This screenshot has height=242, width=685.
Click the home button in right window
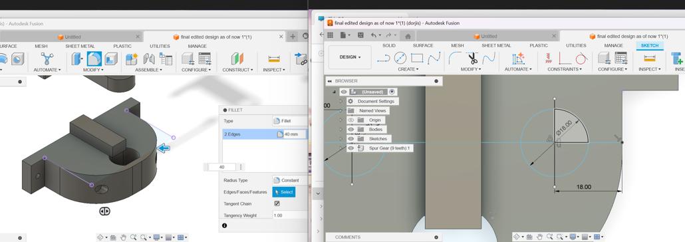point(408,36)
